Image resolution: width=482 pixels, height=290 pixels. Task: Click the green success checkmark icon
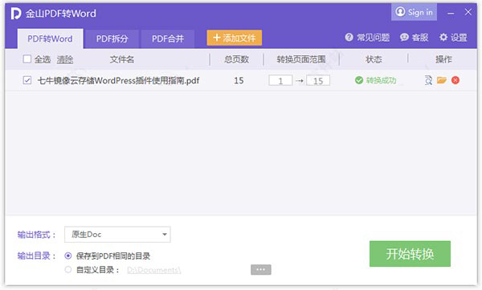[359, 80]
